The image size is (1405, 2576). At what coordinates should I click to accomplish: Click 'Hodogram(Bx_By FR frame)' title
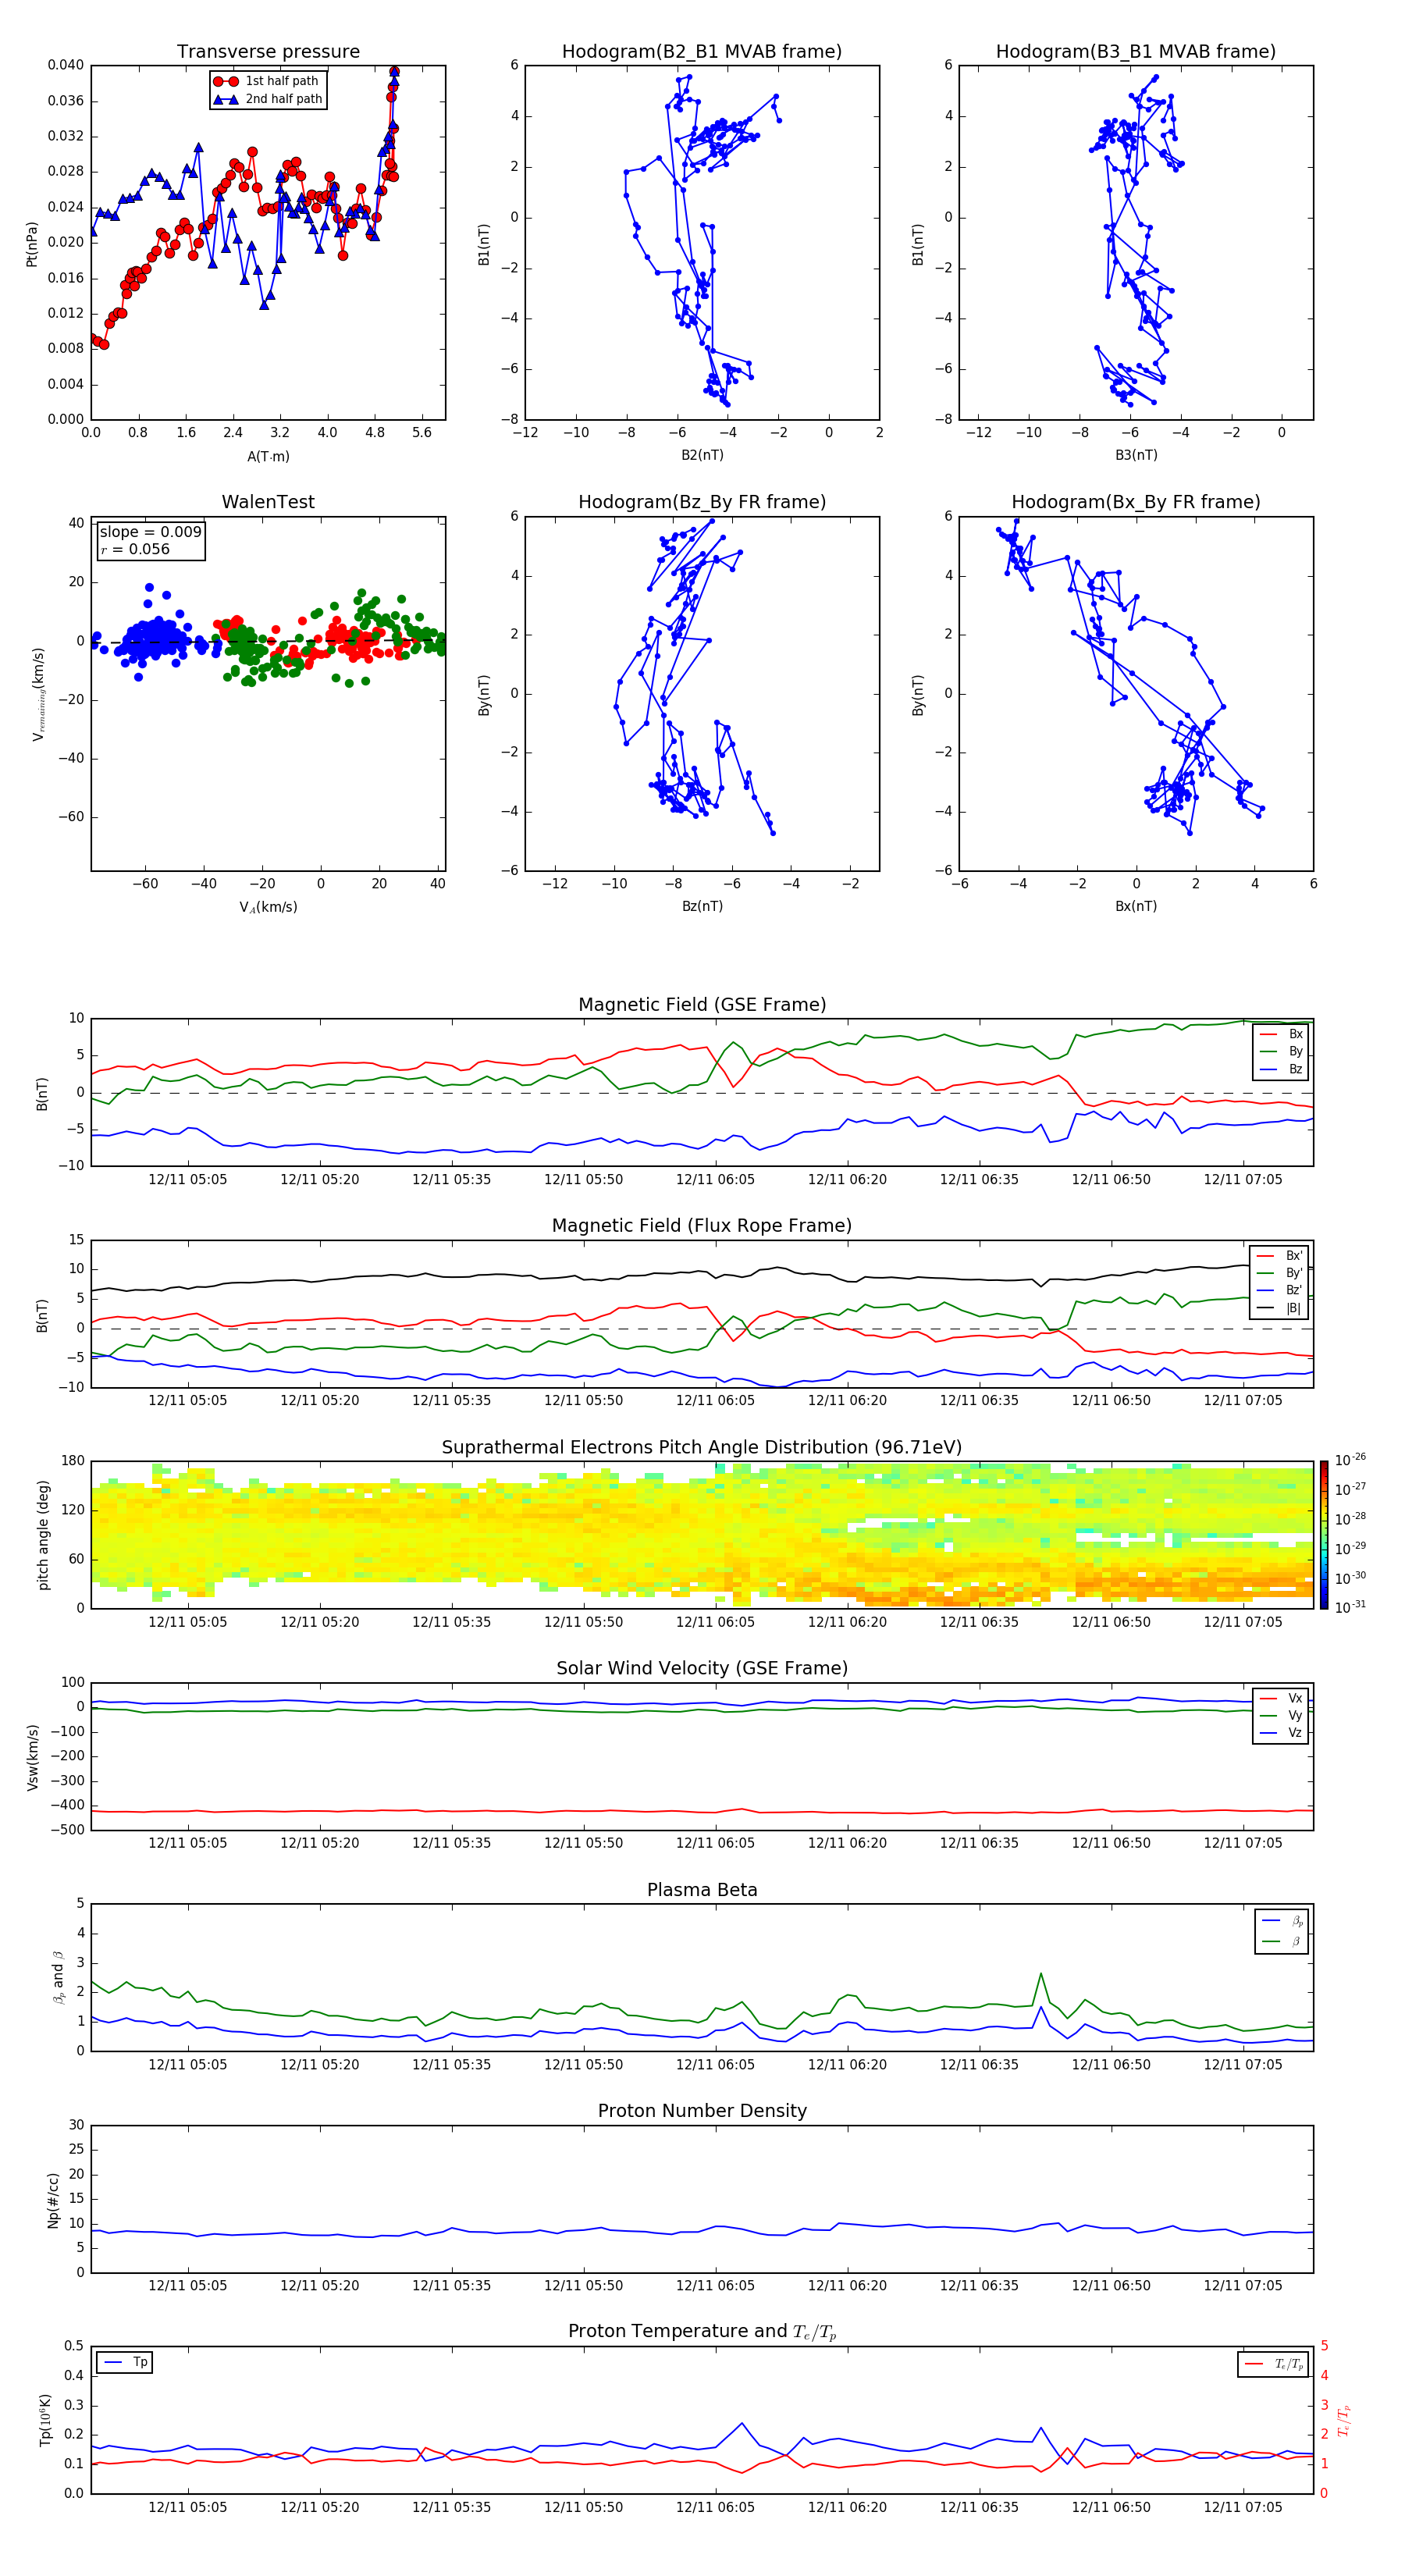[1136, 502]
